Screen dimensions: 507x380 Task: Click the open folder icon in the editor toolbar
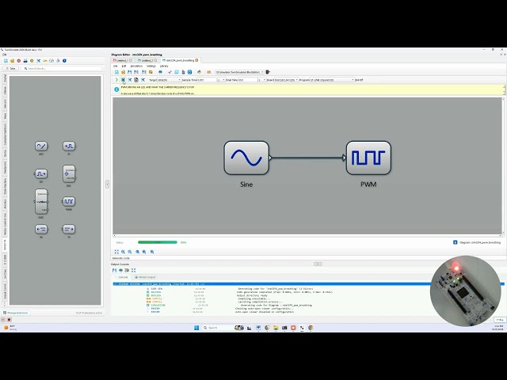click(124, 72)
